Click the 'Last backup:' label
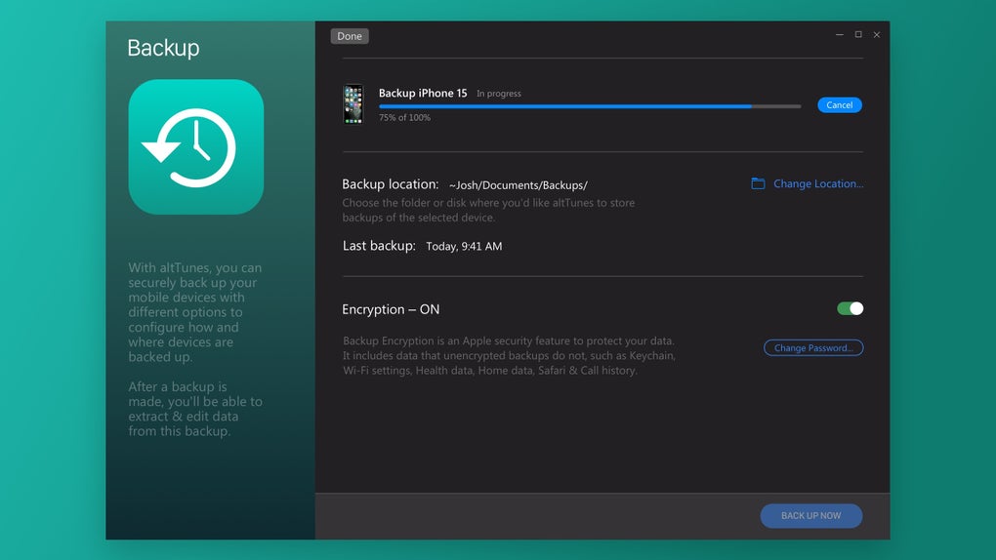 379,246
